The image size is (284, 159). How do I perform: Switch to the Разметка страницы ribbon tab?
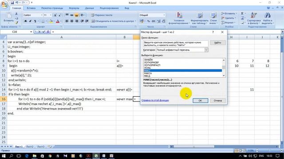[52, 8]
